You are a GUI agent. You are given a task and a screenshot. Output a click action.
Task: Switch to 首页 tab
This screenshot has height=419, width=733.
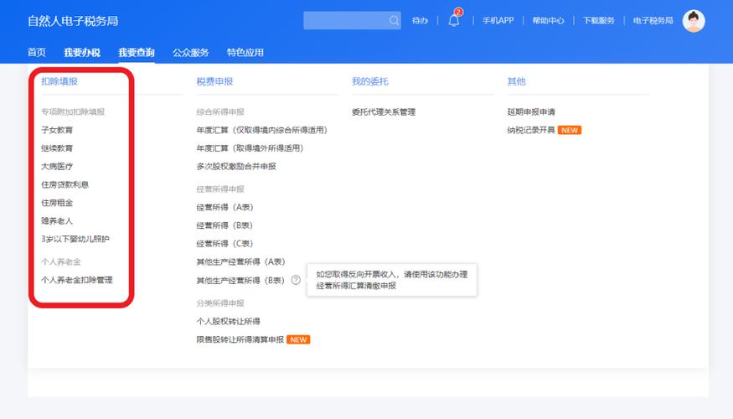pyautogui.click(x=37, y=52)
